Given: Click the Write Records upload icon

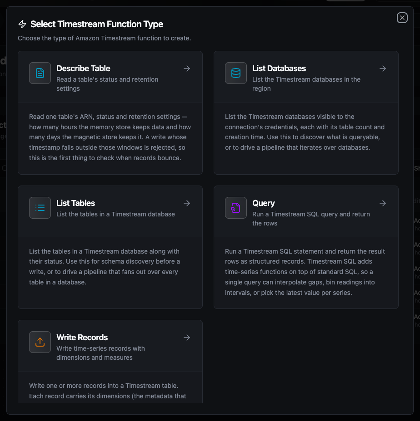Looking at the screenshot, I should point(40,342).
